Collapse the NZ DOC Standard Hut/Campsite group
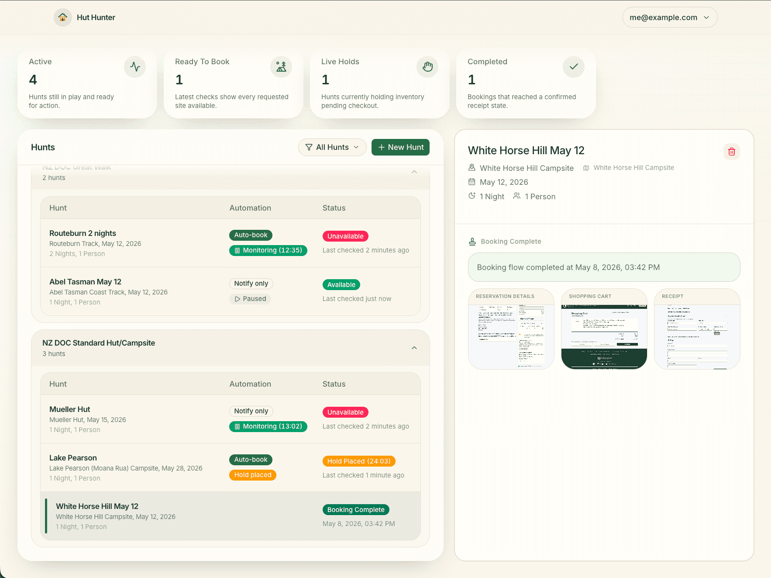 click(414, 348)
